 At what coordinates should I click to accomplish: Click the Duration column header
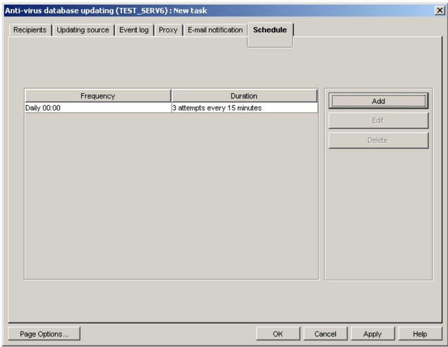click(242, 95)
